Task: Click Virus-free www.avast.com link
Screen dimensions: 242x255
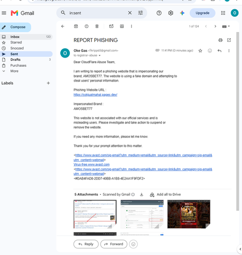Action: pyautogui.click(x=91, y=165)
